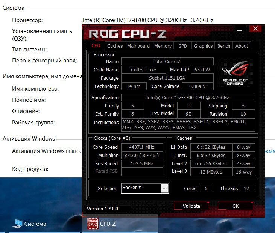The image size is (275, 233).
Task: Click the Система taskbar computer icon
Action: click(x=17, y=224)
